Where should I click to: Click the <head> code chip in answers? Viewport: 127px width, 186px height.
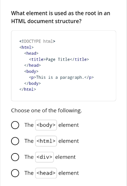[46, 173]
